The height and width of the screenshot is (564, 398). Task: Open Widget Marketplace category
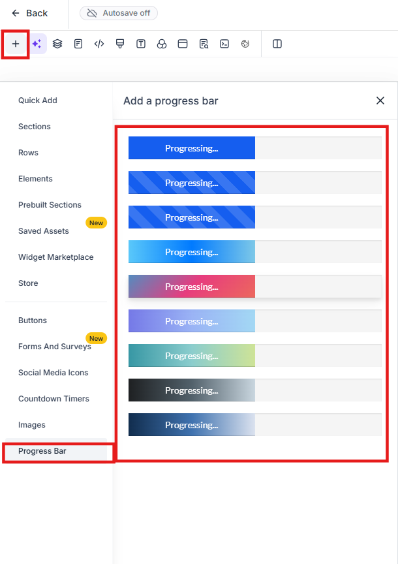(55, 257)
